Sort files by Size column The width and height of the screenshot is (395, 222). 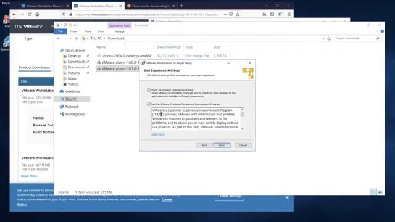[217, 47]
